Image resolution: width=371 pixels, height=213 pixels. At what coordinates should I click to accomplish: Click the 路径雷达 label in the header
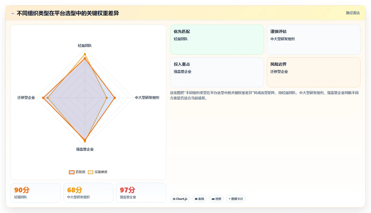click(x=353, y=13)
